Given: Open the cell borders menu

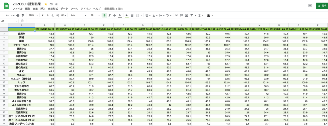Looking at the screenshot, I should tap(132, 15).
